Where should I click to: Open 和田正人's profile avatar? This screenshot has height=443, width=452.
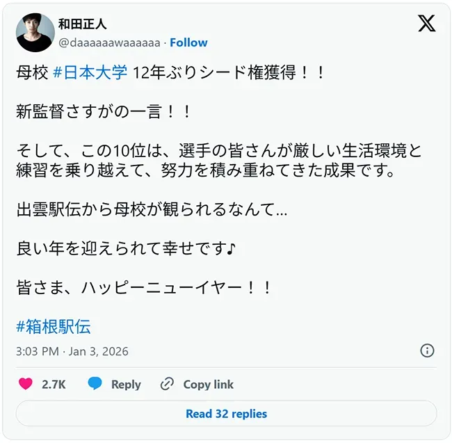click(35, 32)
